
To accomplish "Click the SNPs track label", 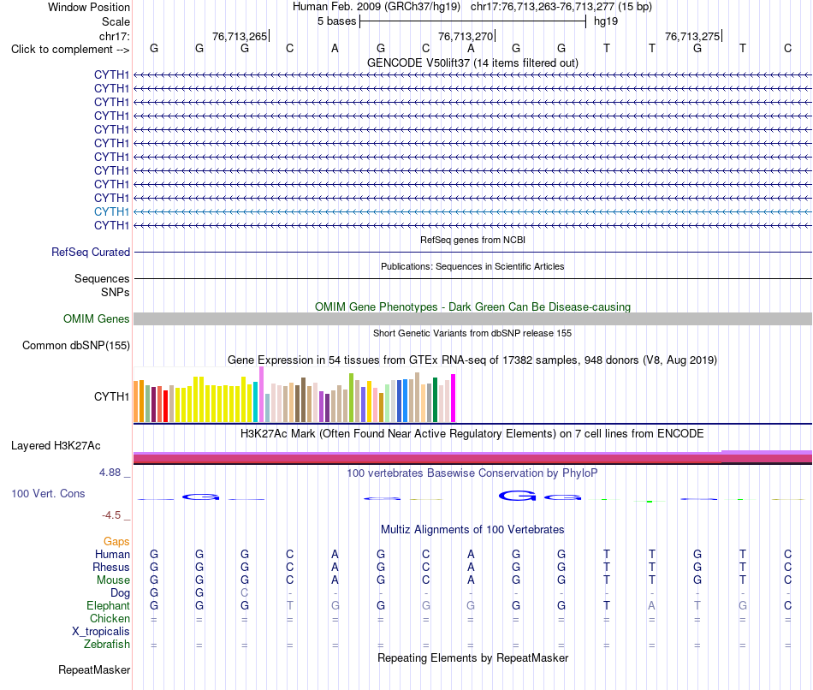I will (x=116, y=292).
